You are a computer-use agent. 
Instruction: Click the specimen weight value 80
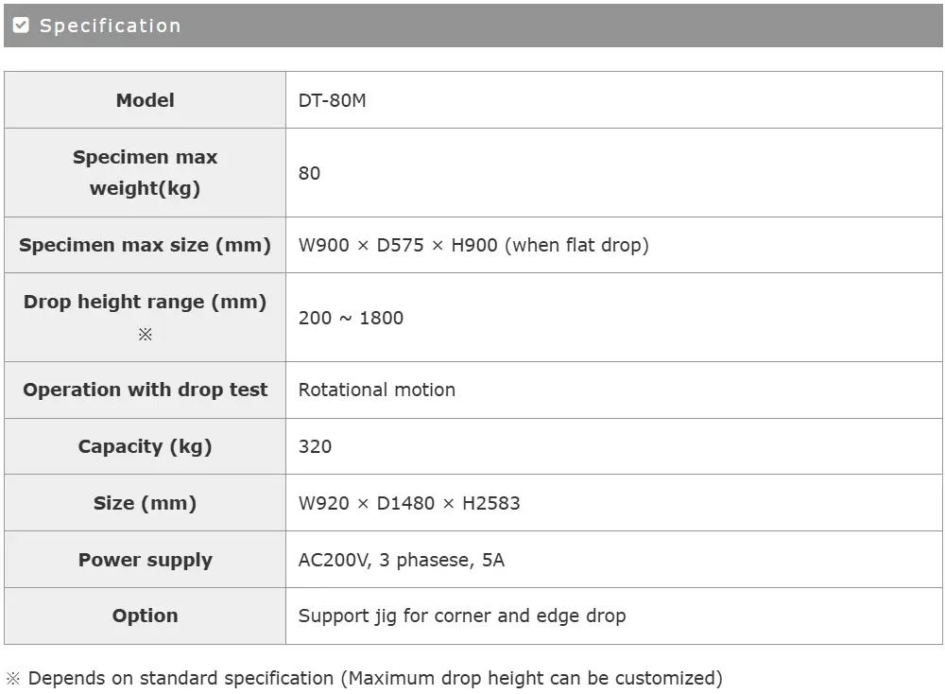pos(309,173)
